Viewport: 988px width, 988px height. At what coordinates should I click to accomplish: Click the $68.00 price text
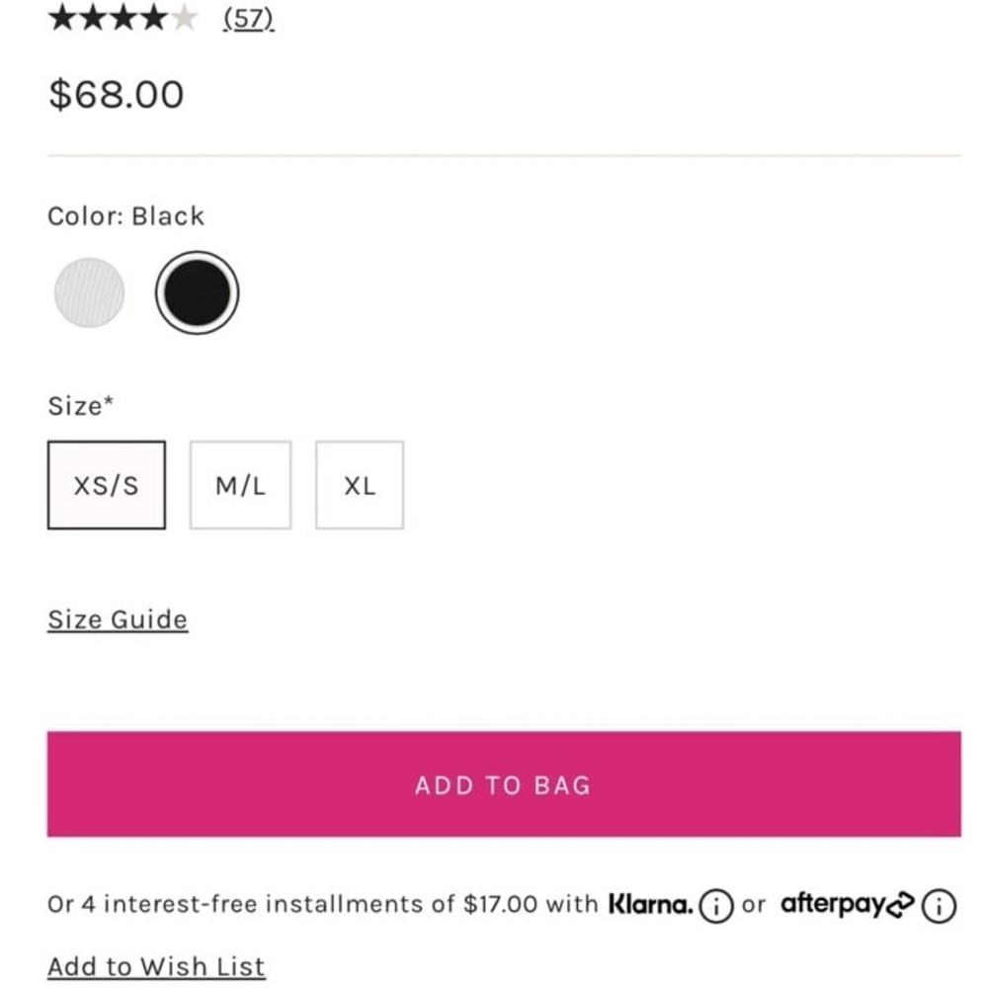116,95
